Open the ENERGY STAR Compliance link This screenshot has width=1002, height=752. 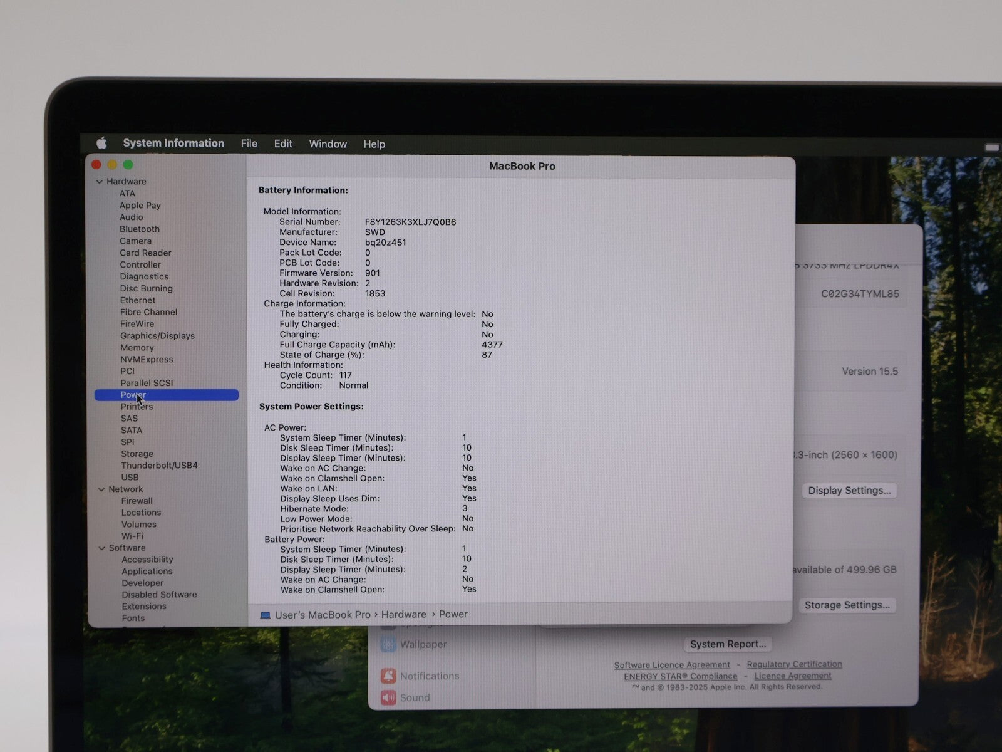coord(681,677)
